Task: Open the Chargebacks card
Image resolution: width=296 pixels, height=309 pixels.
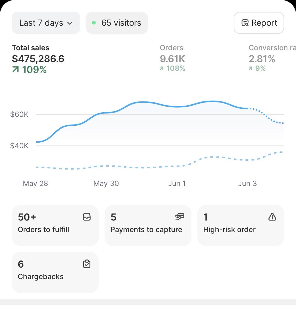Action: [55, 272]
